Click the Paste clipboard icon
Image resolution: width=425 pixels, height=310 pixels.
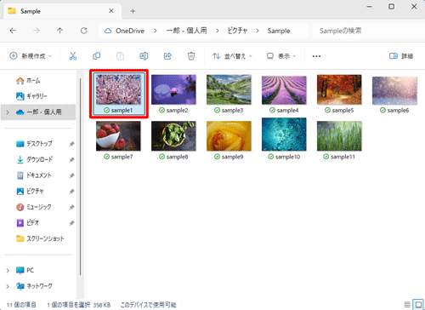click(x=120, y=56)
